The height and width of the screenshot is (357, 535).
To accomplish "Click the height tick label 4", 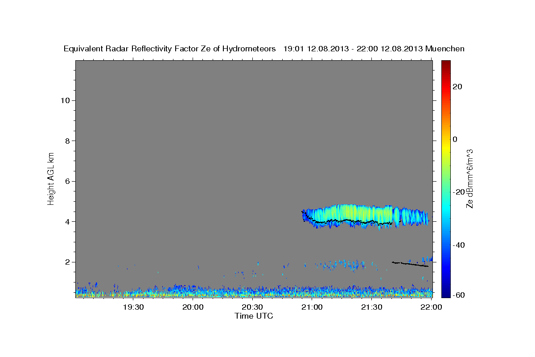I will coord(67,222).
